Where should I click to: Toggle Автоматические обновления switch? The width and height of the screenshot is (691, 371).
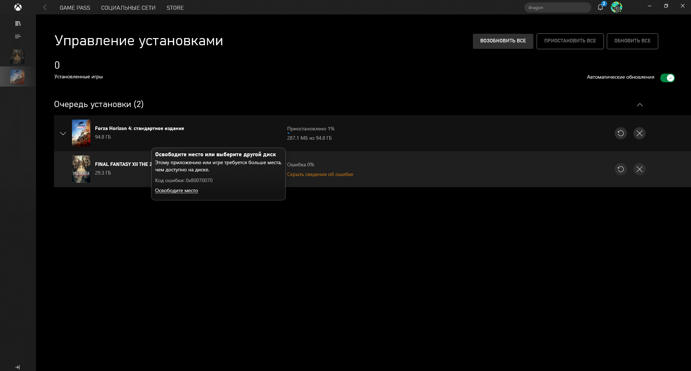point(667,78)
